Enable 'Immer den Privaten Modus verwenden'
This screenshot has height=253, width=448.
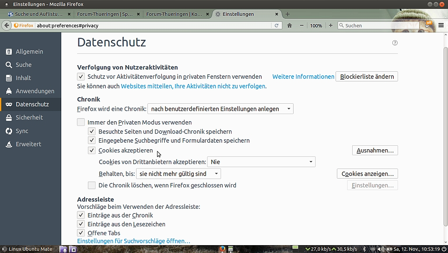pyautogui.click(x=81, y=123)
